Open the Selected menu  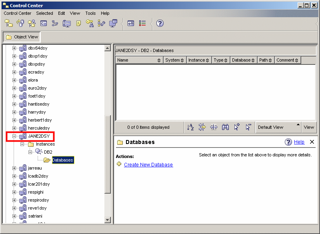pos(44,13)
